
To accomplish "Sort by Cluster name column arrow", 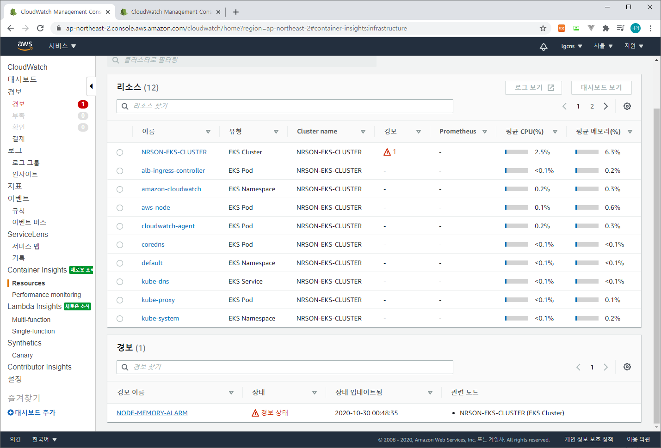I will (x=363, y=132).
